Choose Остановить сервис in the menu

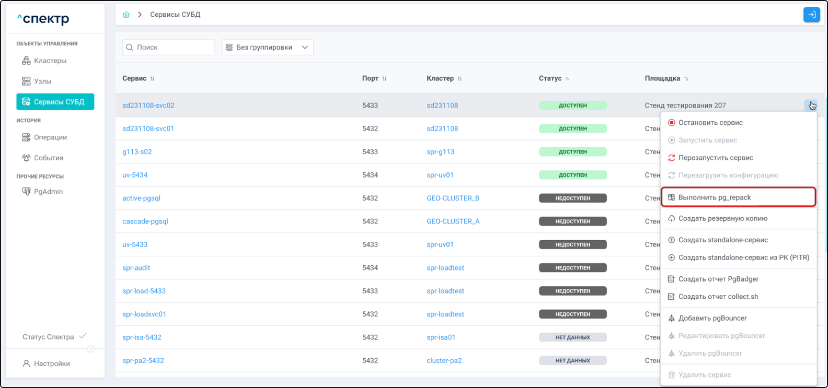pyautogui.click(x=710, y=123)
